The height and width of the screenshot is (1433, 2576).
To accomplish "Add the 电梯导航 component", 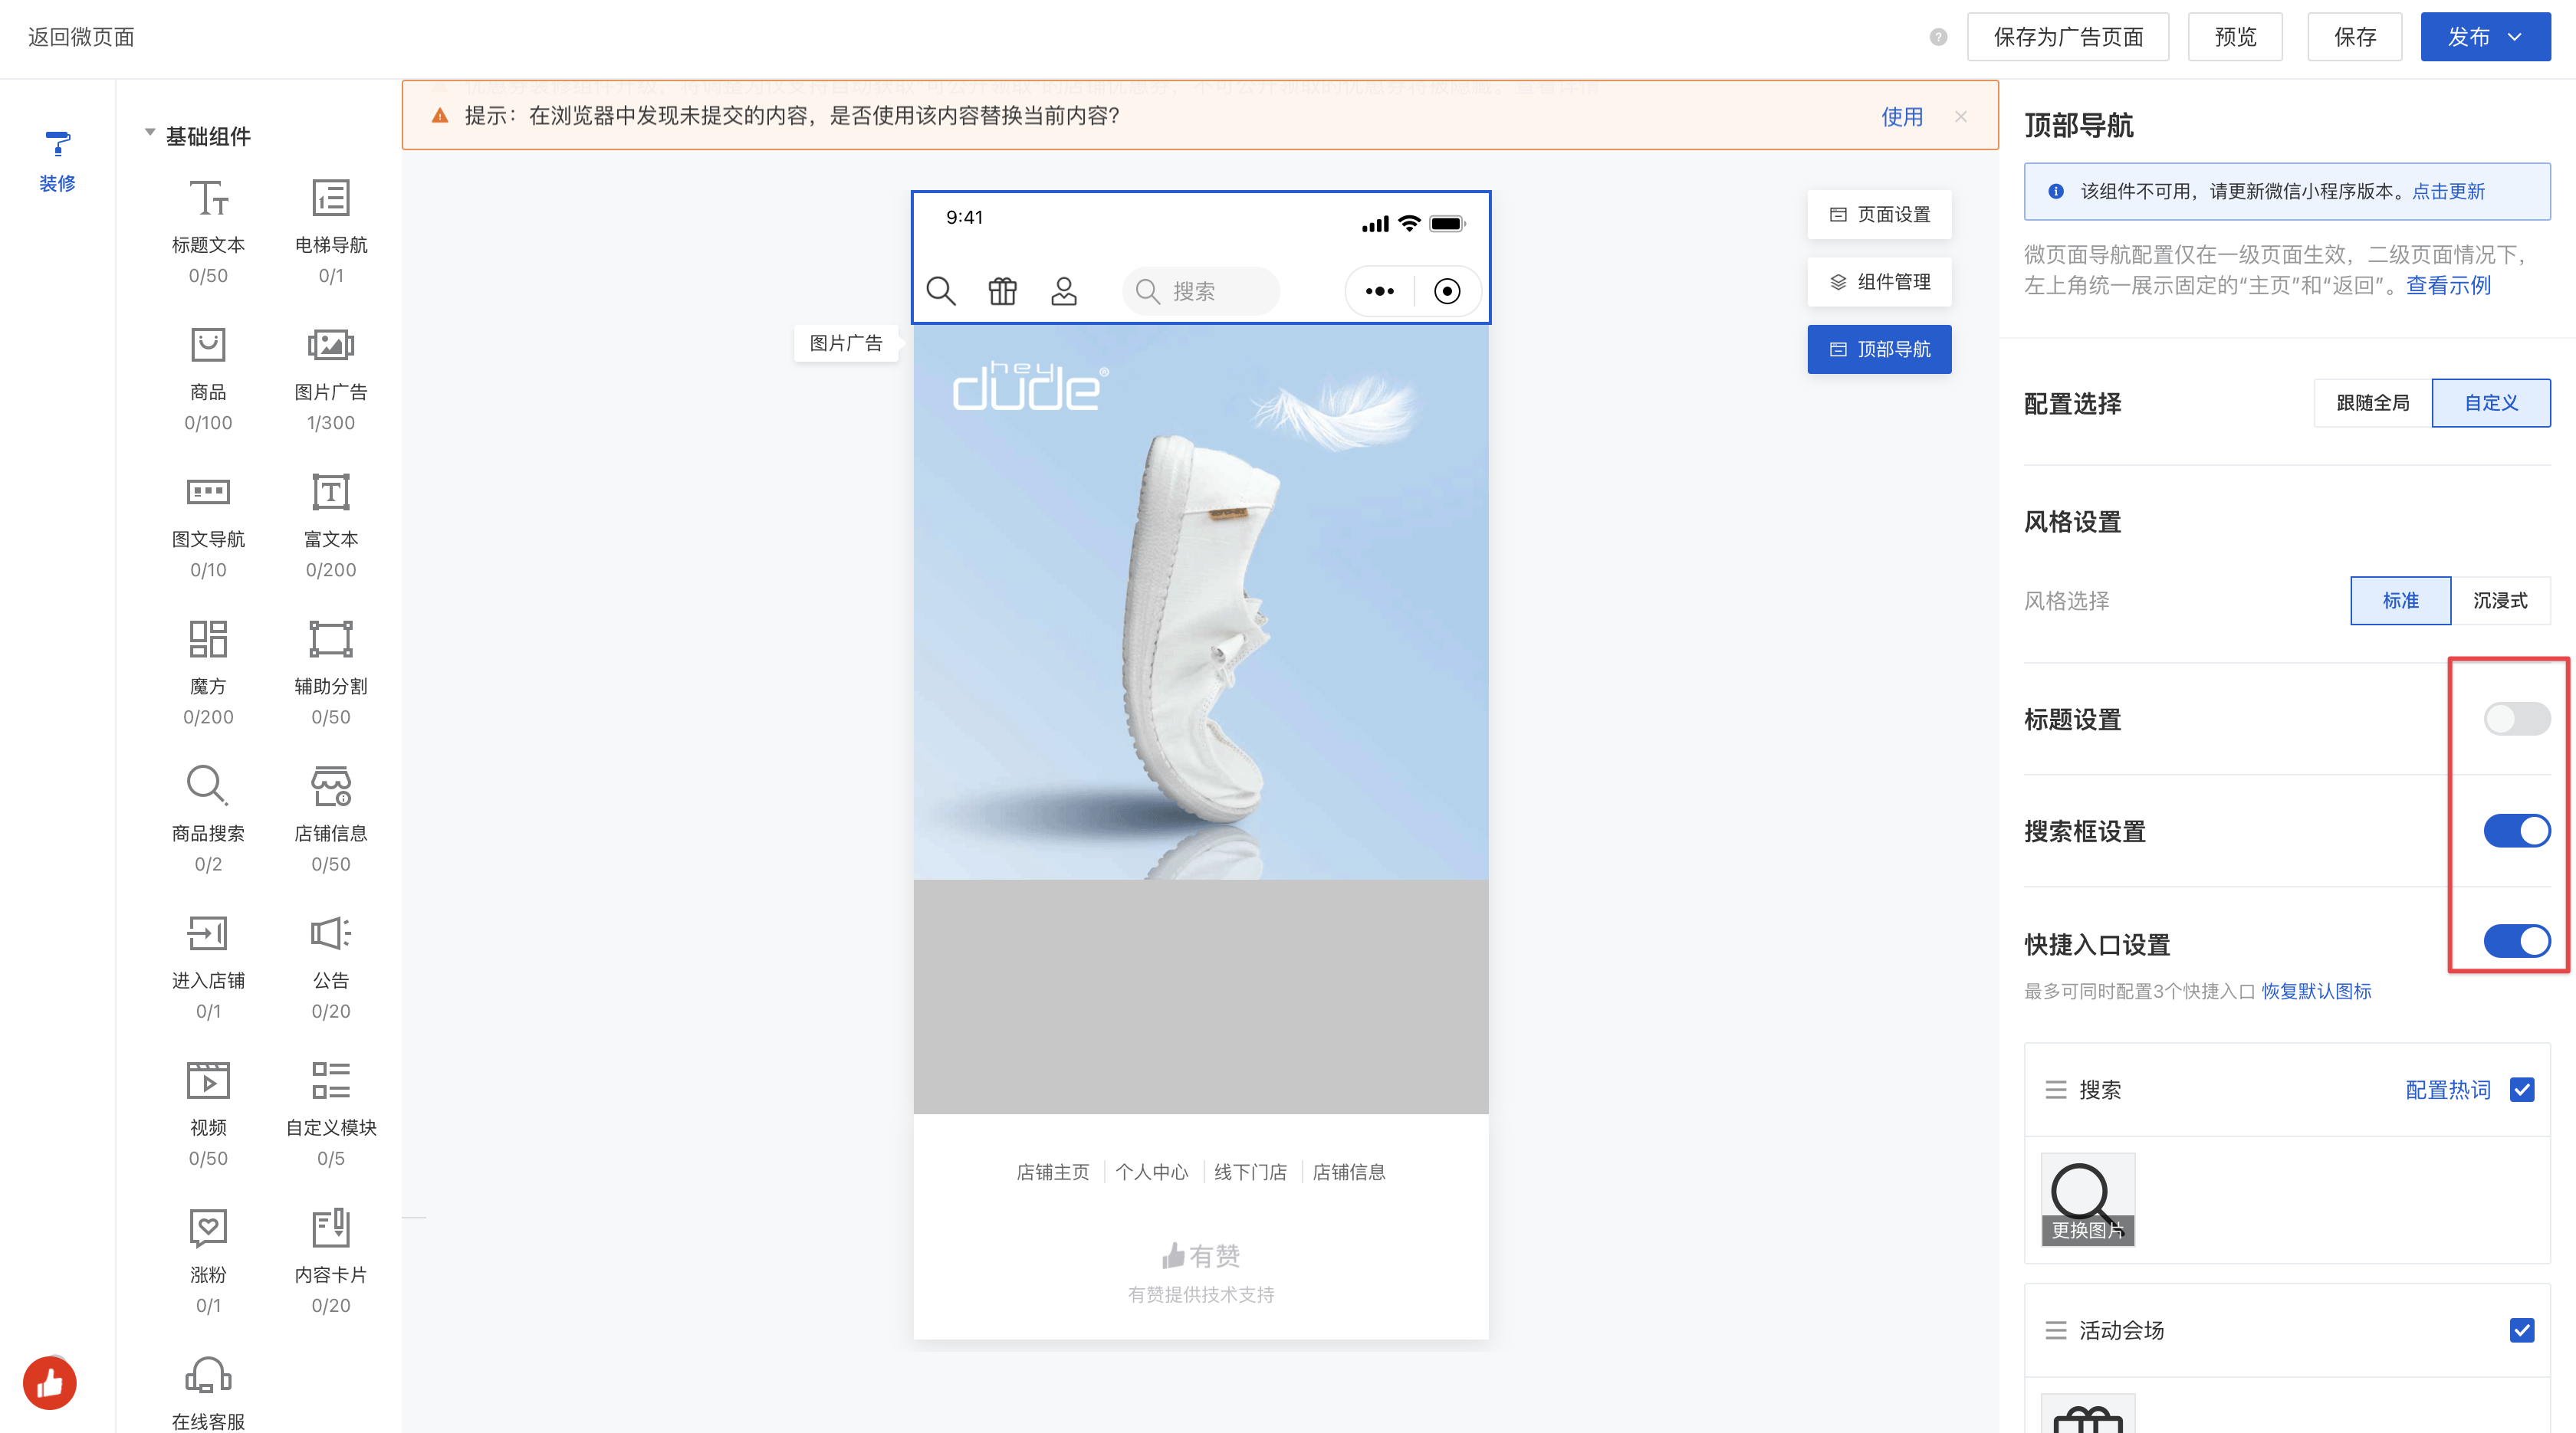I will (330, 199).
